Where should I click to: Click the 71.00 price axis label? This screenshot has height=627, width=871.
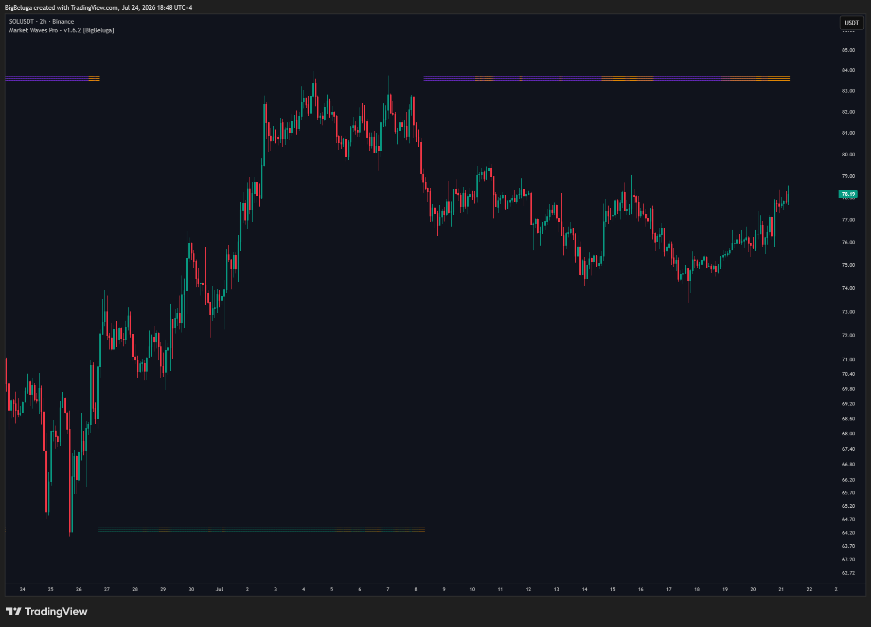(x=848, y=360)
